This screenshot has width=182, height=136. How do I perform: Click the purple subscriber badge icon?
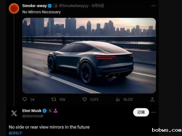click(56, 111)
